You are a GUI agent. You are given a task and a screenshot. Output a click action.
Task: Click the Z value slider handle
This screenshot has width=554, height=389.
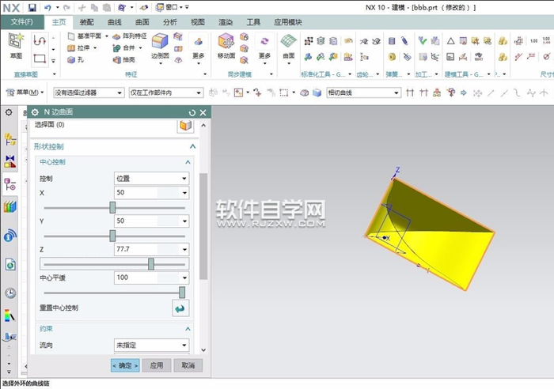151,264
